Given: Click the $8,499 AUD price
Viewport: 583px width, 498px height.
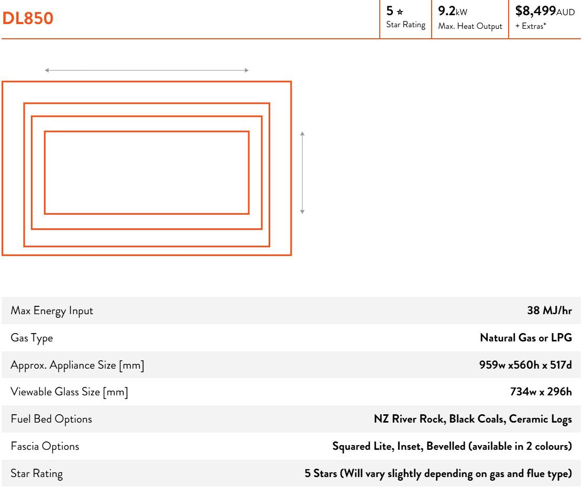Looking at the screenshot, I should click(545, 10).
